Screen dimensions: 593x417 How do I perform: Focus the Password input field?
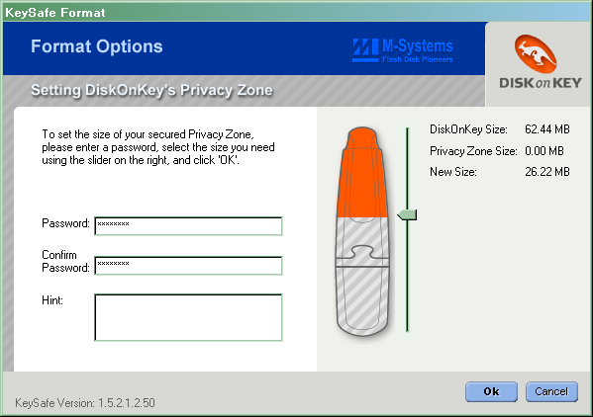coord(188,225)
